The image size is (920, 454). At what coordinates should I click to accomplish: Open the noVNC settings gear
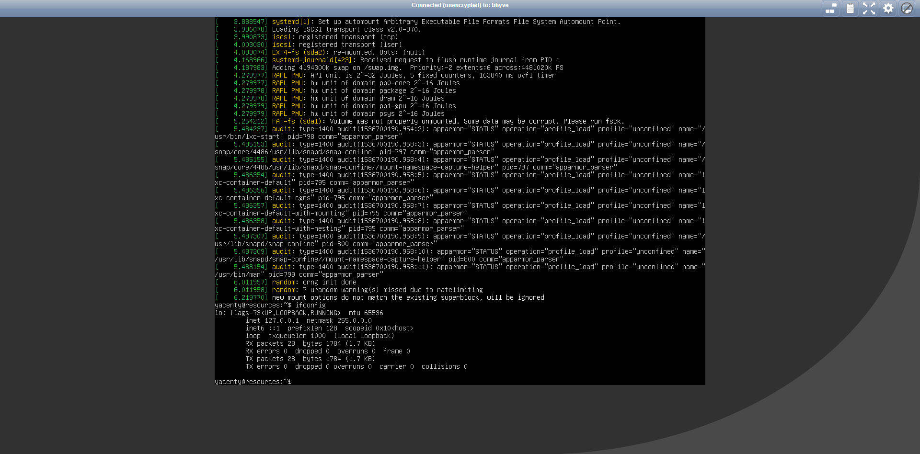pyautogui.click(x=888, y=8)
